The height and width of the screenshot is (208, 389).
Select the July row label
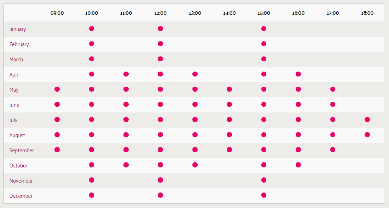coord(13,120)
